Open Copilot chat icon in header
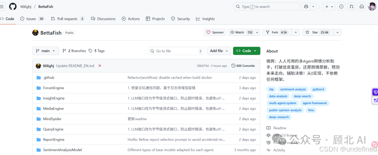Viewport: 378px width, 155px height. (306, 7)
